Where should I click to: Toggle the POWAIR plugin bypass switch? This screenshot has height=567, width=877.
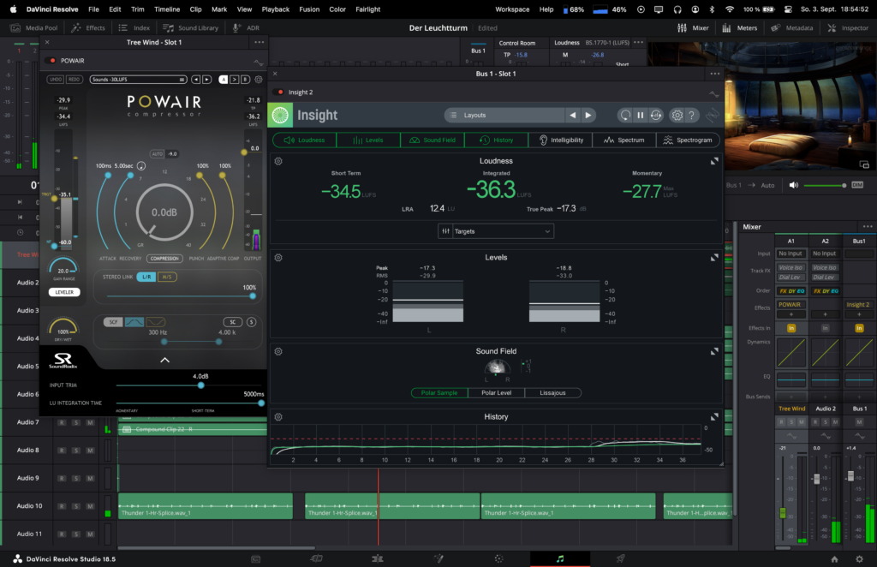click(x=52, y=61)
